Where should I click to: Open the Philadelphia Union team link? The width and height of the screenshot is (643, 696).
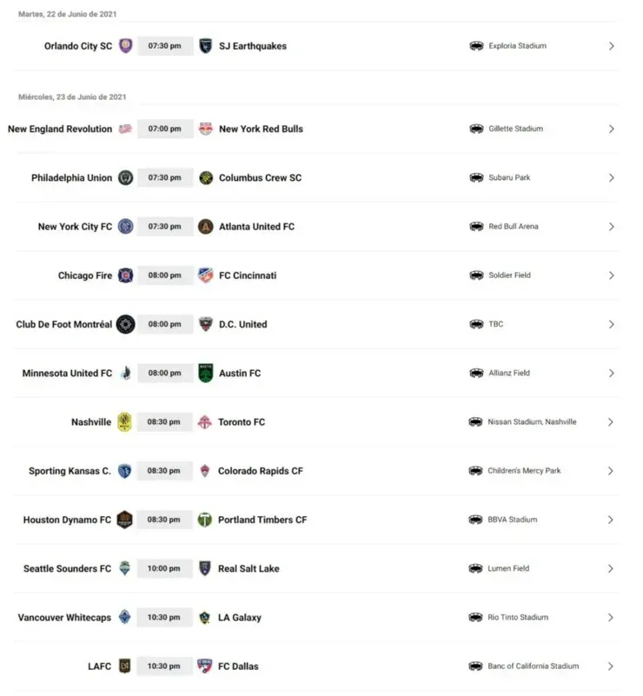coord(71,178)
